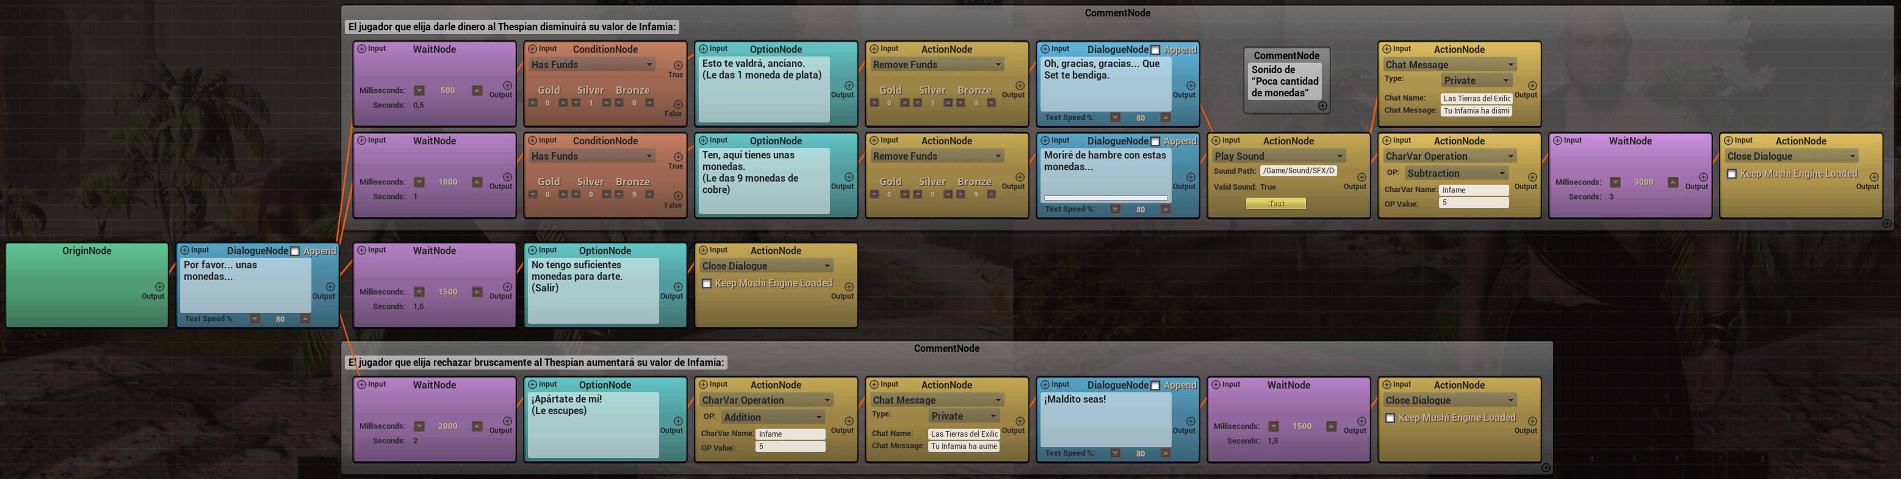Click the False pin of the second ConditionNode
Image resolution: width=1901 pixels, height=479 pixels.
(678, 196)
